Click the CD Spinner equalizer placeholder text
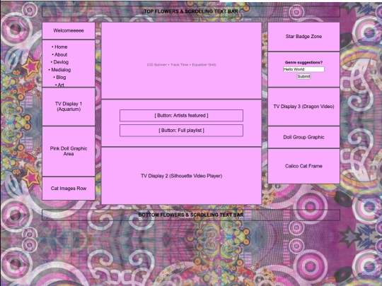 click(181, 65)
